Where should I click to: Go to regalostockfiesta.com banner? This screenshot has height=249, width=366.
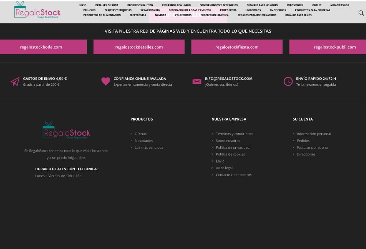tap(237, 47)
